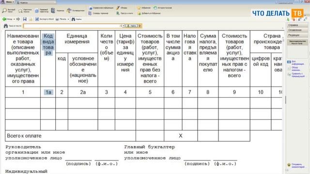Open the Guides (Путеводители) section

click(x=76, y=11)
